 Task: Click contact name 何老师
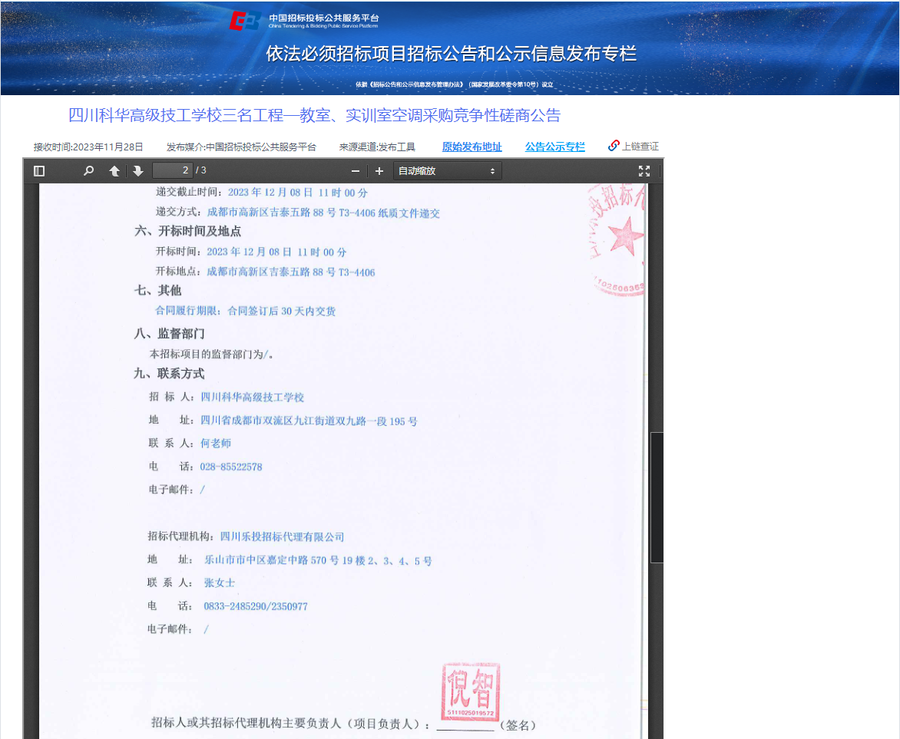coord(216,443)
